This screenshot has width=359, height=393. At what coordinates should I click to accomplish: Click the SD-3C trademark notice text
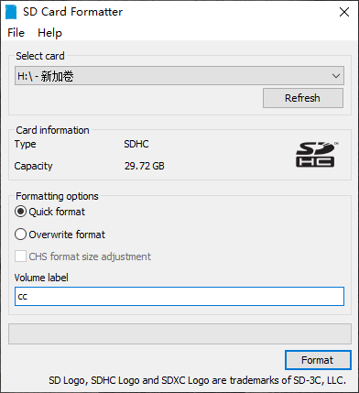197,380
